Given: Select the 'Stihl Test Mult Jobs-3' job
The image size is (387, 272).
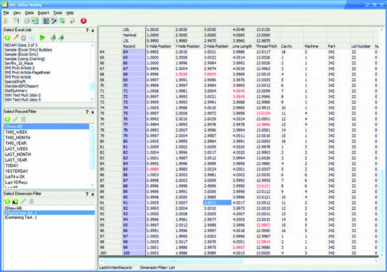Looking at the screenshot, I should [x=23, y=100].
